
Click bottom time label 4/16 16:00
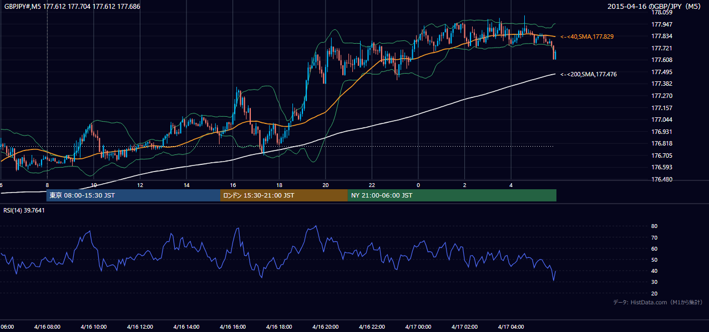(233, 327)
